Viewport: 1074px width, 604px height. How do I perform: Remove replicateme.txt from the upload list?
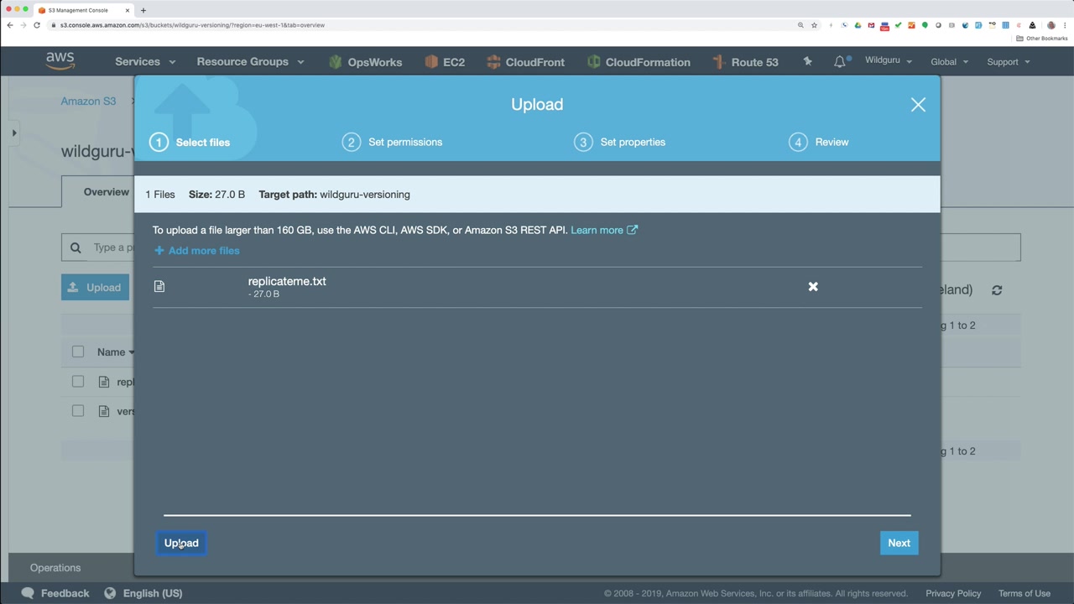pyautogui.click(x=813, y=287)
